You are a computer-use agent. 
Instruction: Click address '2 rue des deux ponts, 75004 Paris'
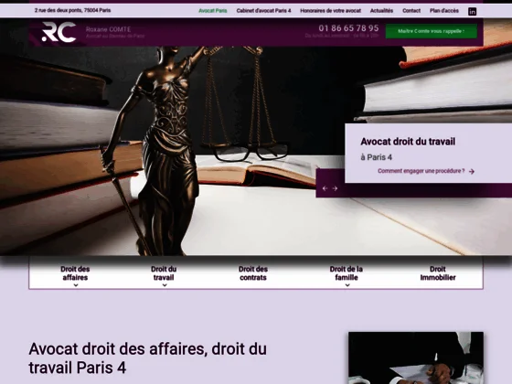click(73, 10)
